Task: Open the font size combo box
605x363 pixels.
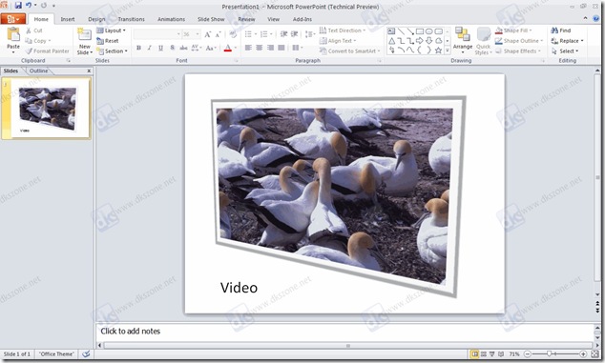Action: pos(192,34)
